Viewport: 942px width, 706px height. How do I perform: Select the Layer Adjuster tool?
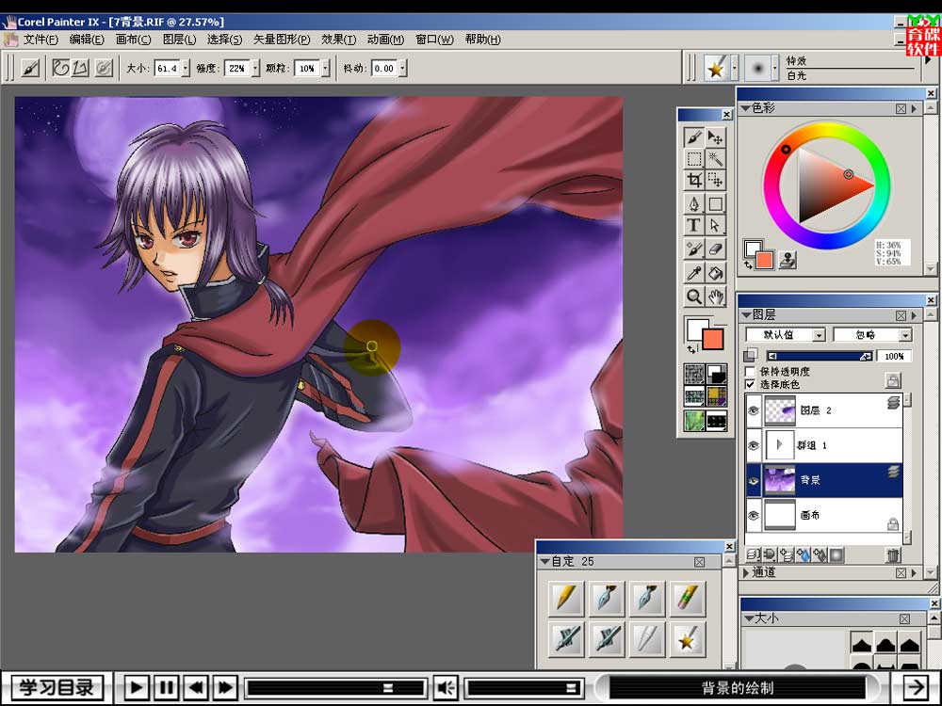click(715, 136)
